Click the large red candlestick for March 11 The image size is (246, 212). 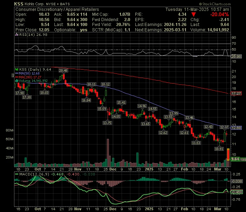(228, 154)
